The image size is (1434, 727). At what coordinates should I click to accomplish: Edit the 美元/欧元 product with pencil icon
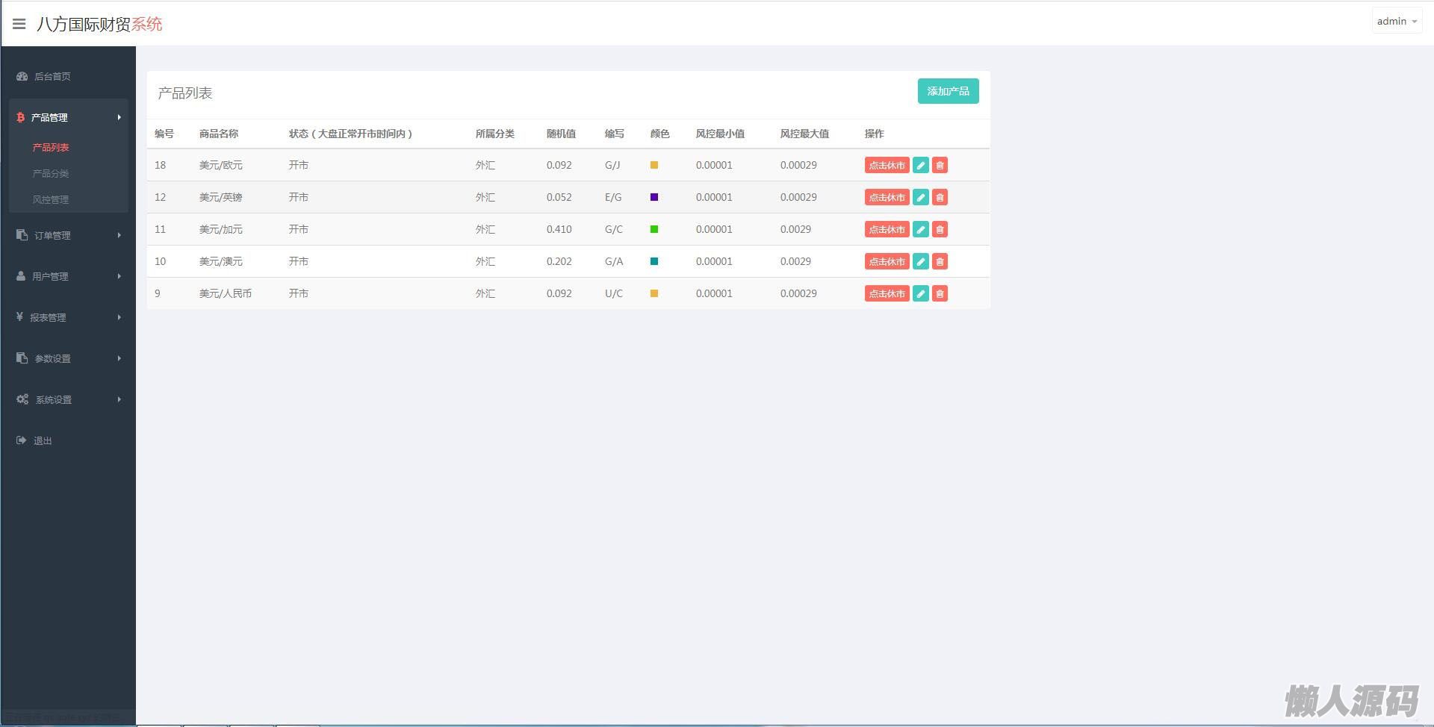pyautogui.click(x=921, y=166)
